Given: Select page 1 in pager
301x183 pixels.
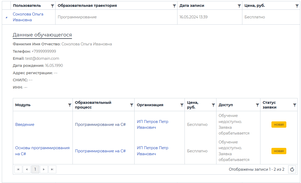Looking at the screenshot, I should pyautogui.click(x=35, y=170).
